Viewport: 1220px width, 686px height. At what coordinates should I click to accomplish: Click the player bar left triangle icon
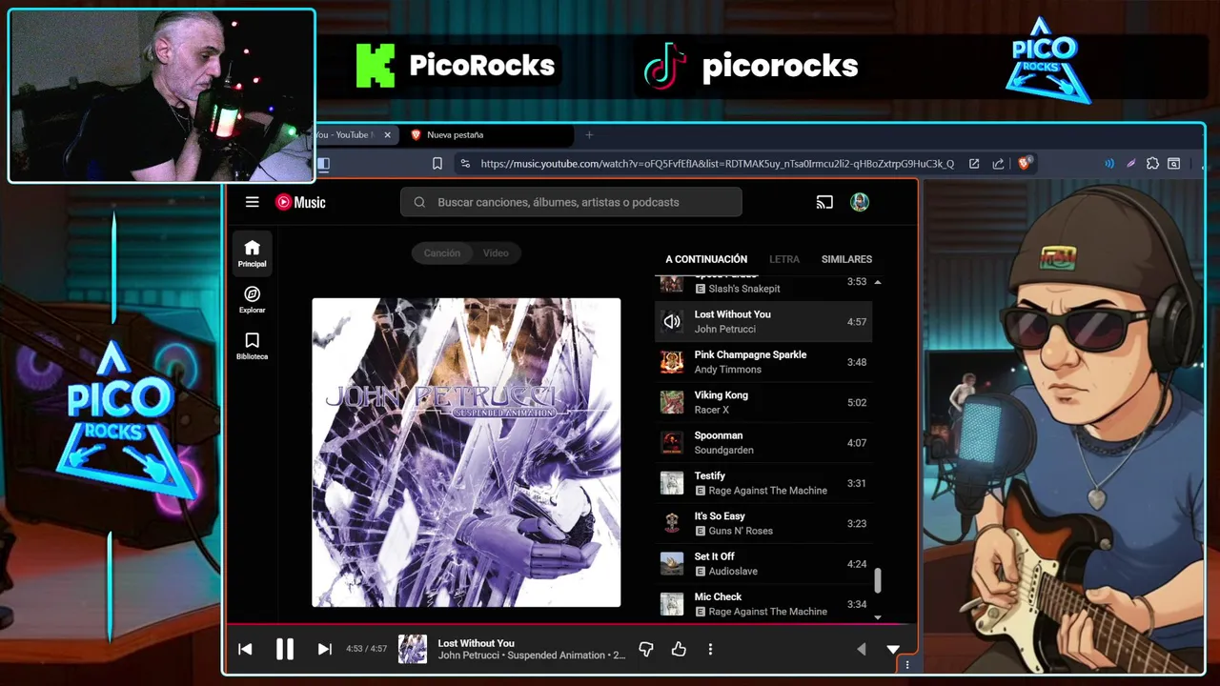click(862, 649)
